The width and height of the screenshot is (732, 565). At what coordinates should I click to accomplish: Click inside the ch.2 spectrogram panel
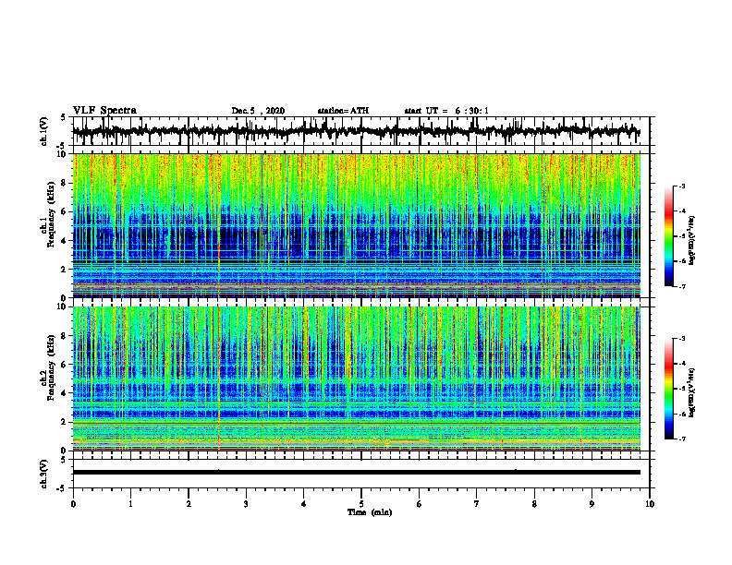(357, 379)
